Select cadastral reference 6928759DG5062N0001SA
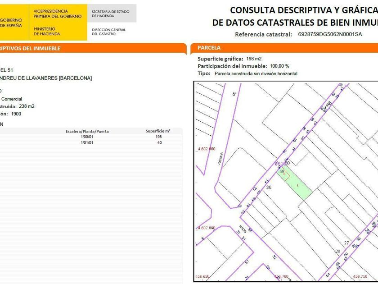Screen dimensions: 378x284 pos(330,34)
